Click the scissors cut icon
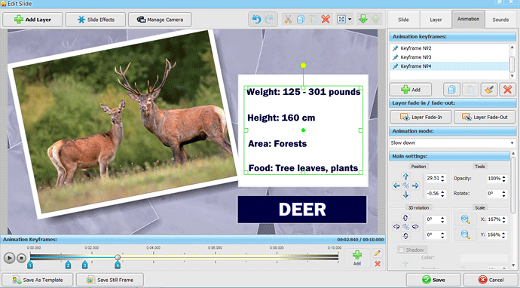The image size is (520, 288). [x=288, y=20]
